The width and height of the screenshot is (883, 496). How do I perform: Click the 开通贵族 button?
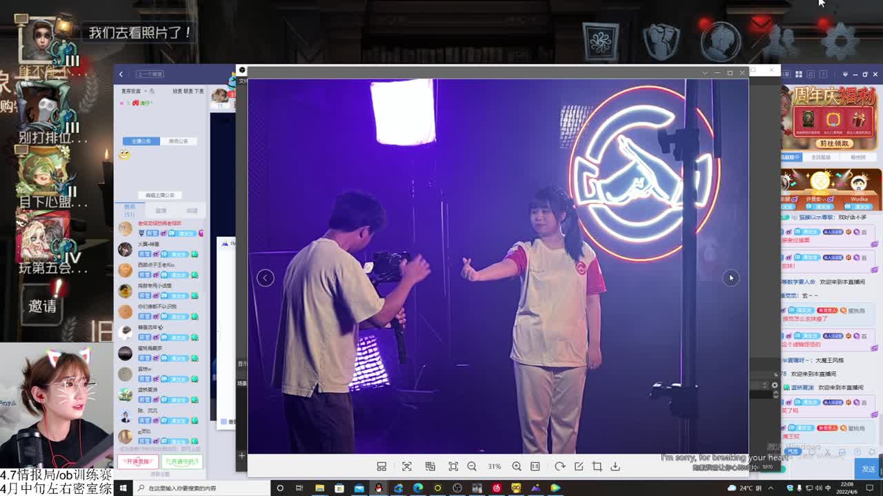138,462
